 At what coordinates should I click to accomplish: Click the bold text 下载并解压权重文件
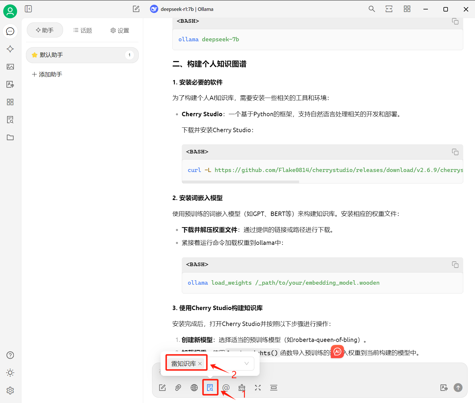tap(210, 230)
